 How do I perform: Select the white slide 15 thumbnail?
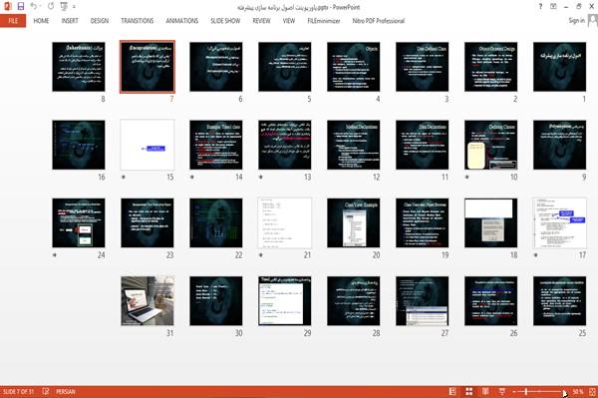coord(148,145)
